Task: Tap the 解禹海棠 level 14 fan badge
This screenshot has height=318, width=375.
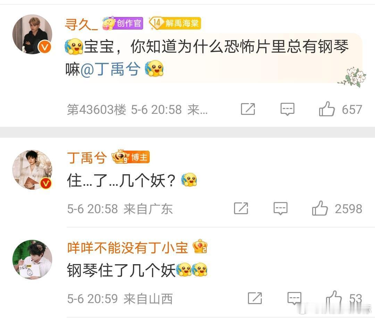Action: (175, 23)
